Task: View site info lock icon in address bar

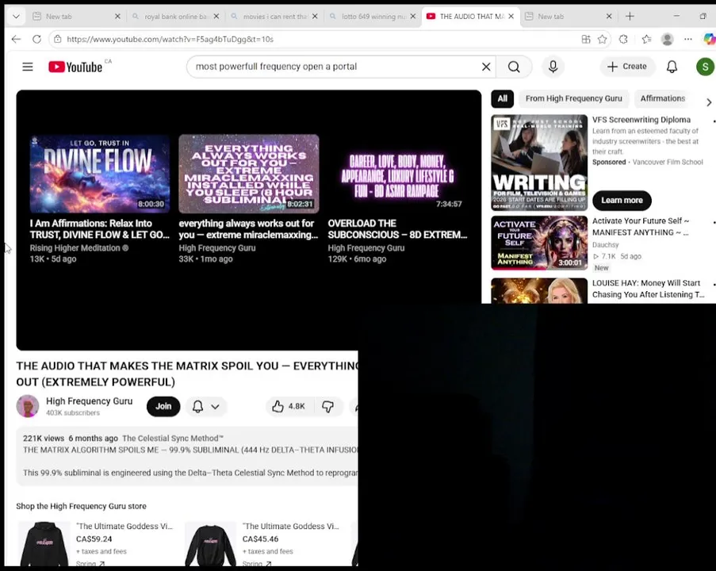Action: click(58, 40)
